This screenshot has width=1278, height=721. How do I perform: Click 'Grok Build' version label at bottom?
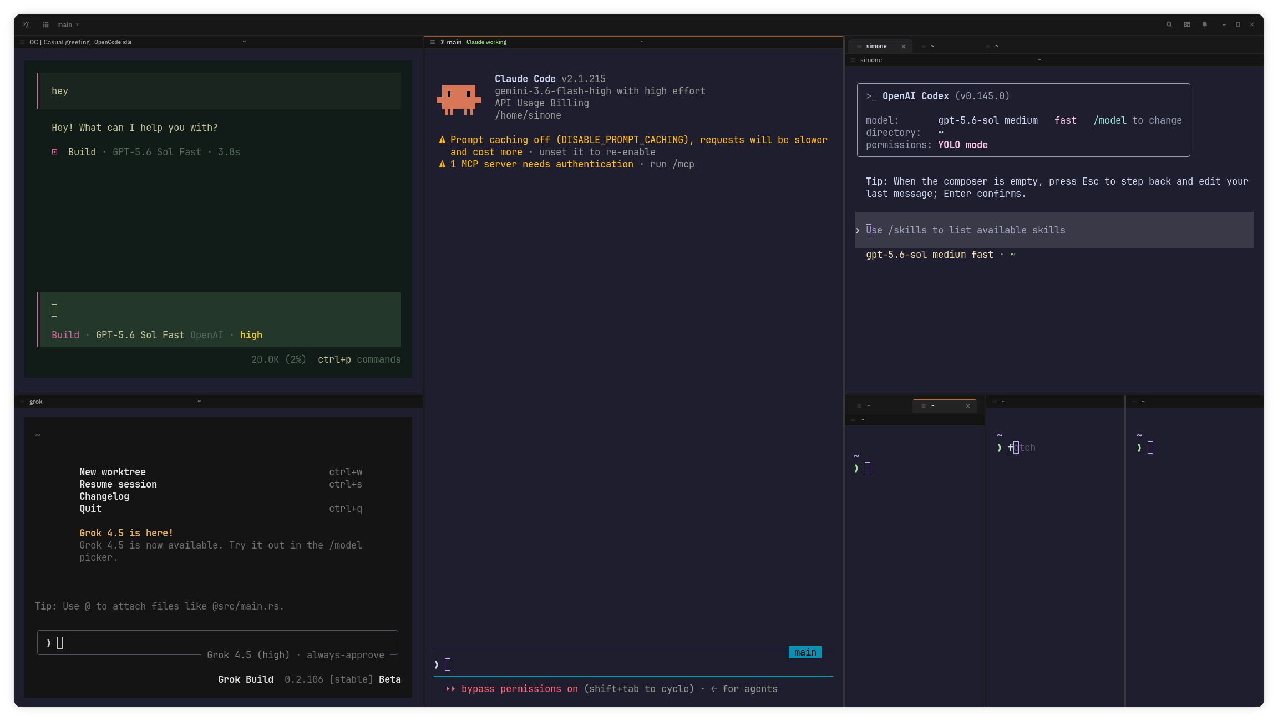[x=246, y=679]
